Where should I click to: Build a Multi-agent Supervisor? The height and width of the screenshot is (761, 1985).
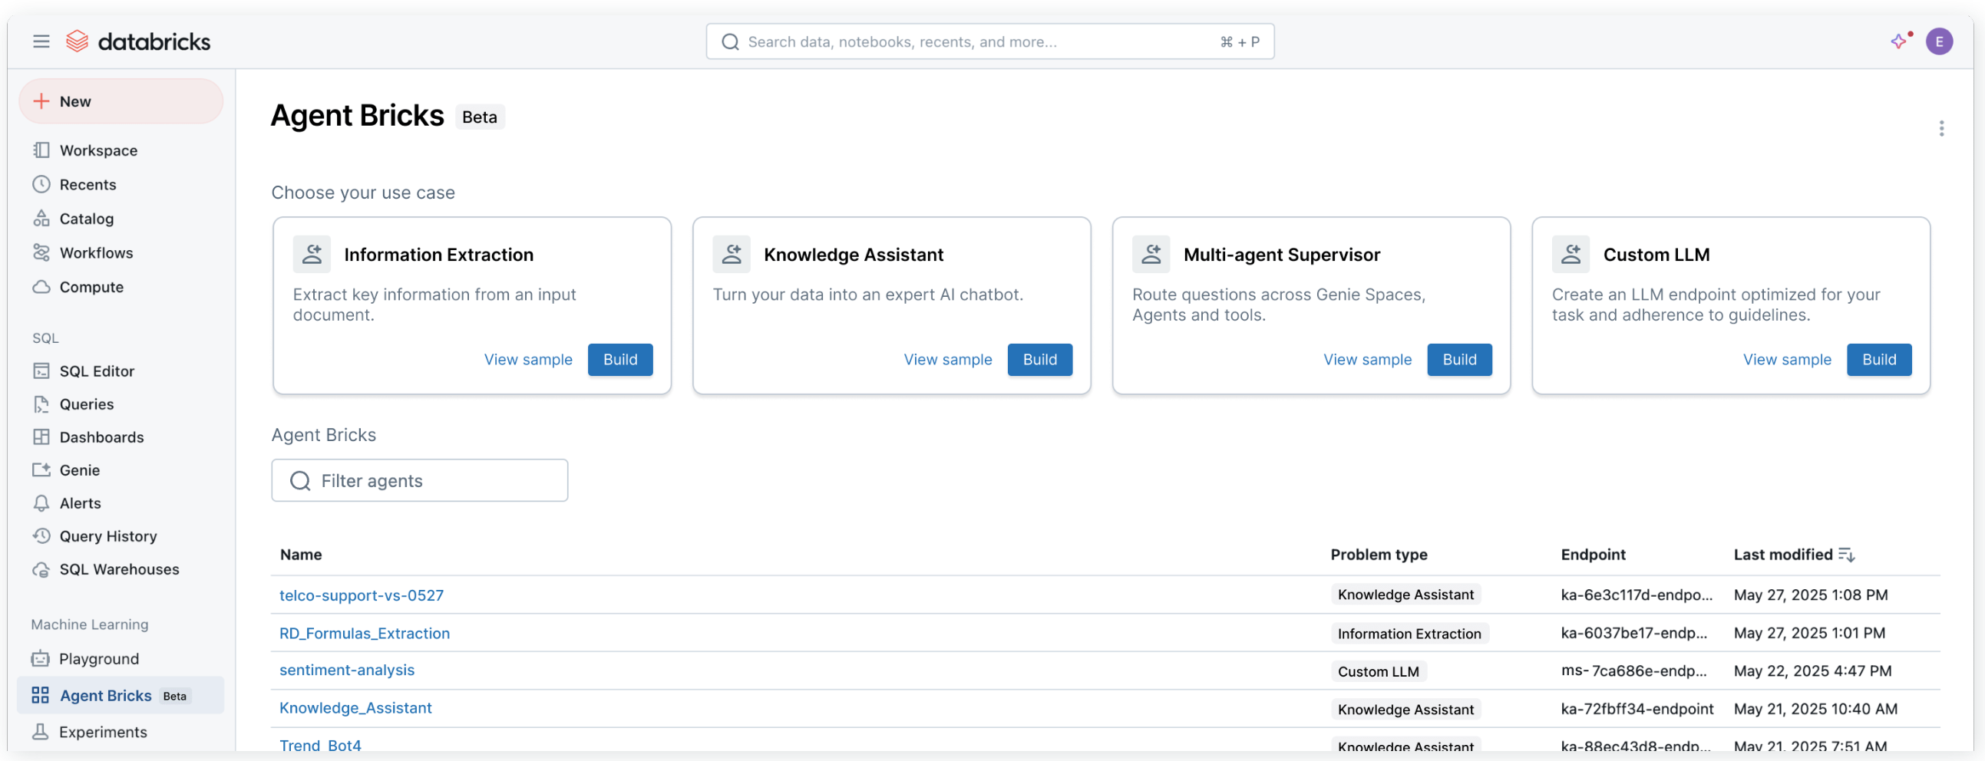point(1459,360)
